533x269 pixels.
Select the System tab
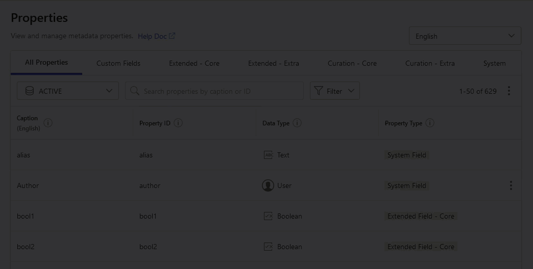point(494,63)
